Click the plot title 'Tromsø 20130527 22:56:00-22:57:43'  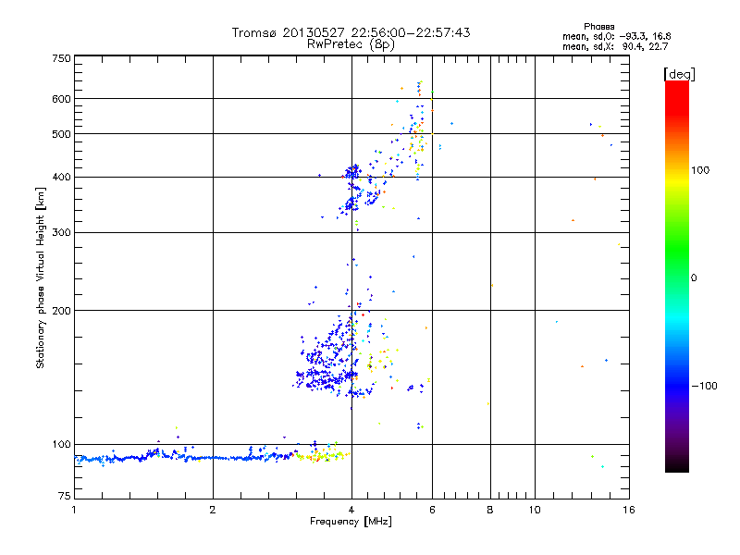351,32
